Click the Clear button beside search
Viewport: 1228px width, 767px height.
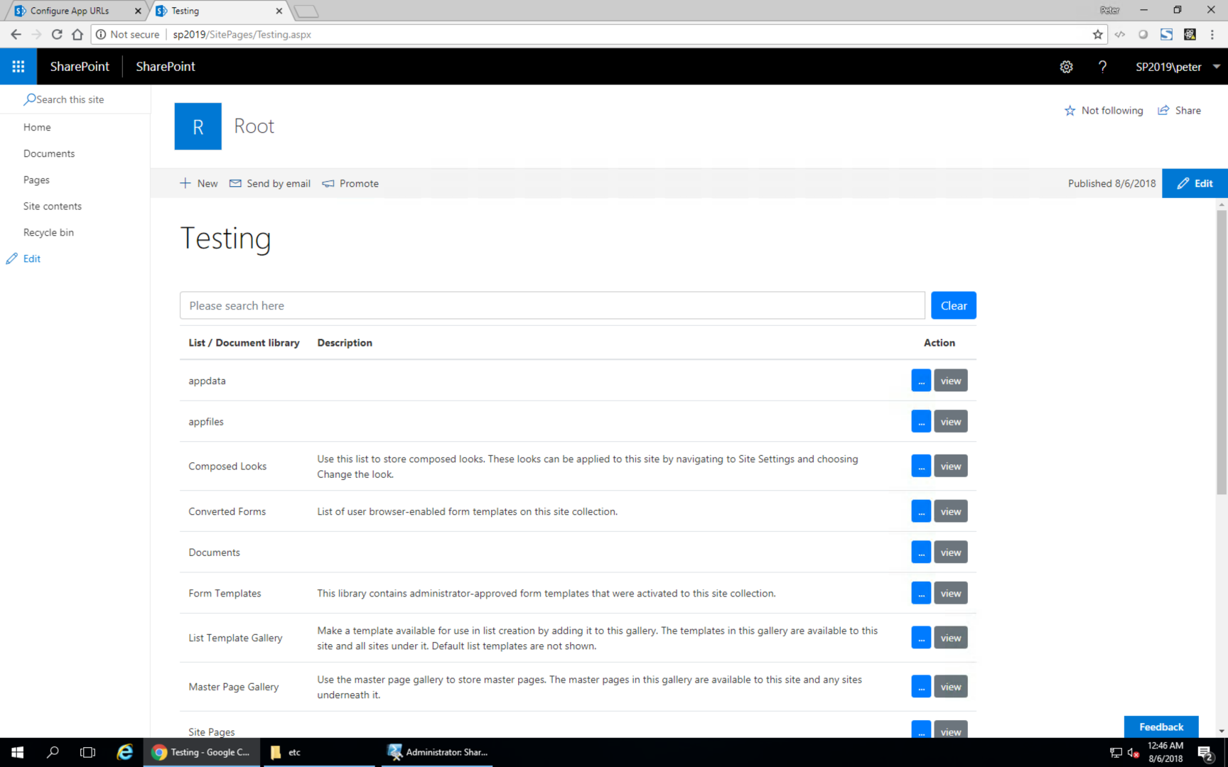[x=953, y=305]
